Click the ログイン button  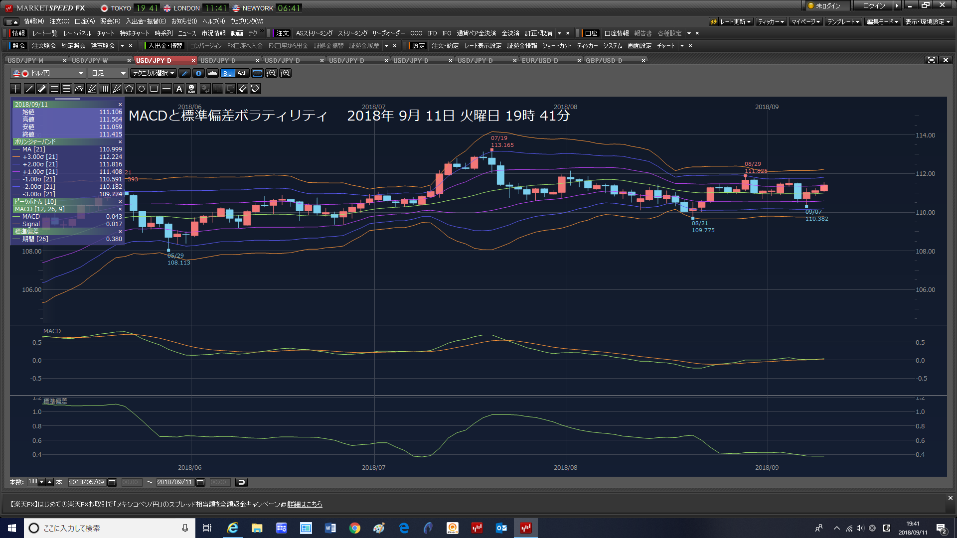(874, 6)
